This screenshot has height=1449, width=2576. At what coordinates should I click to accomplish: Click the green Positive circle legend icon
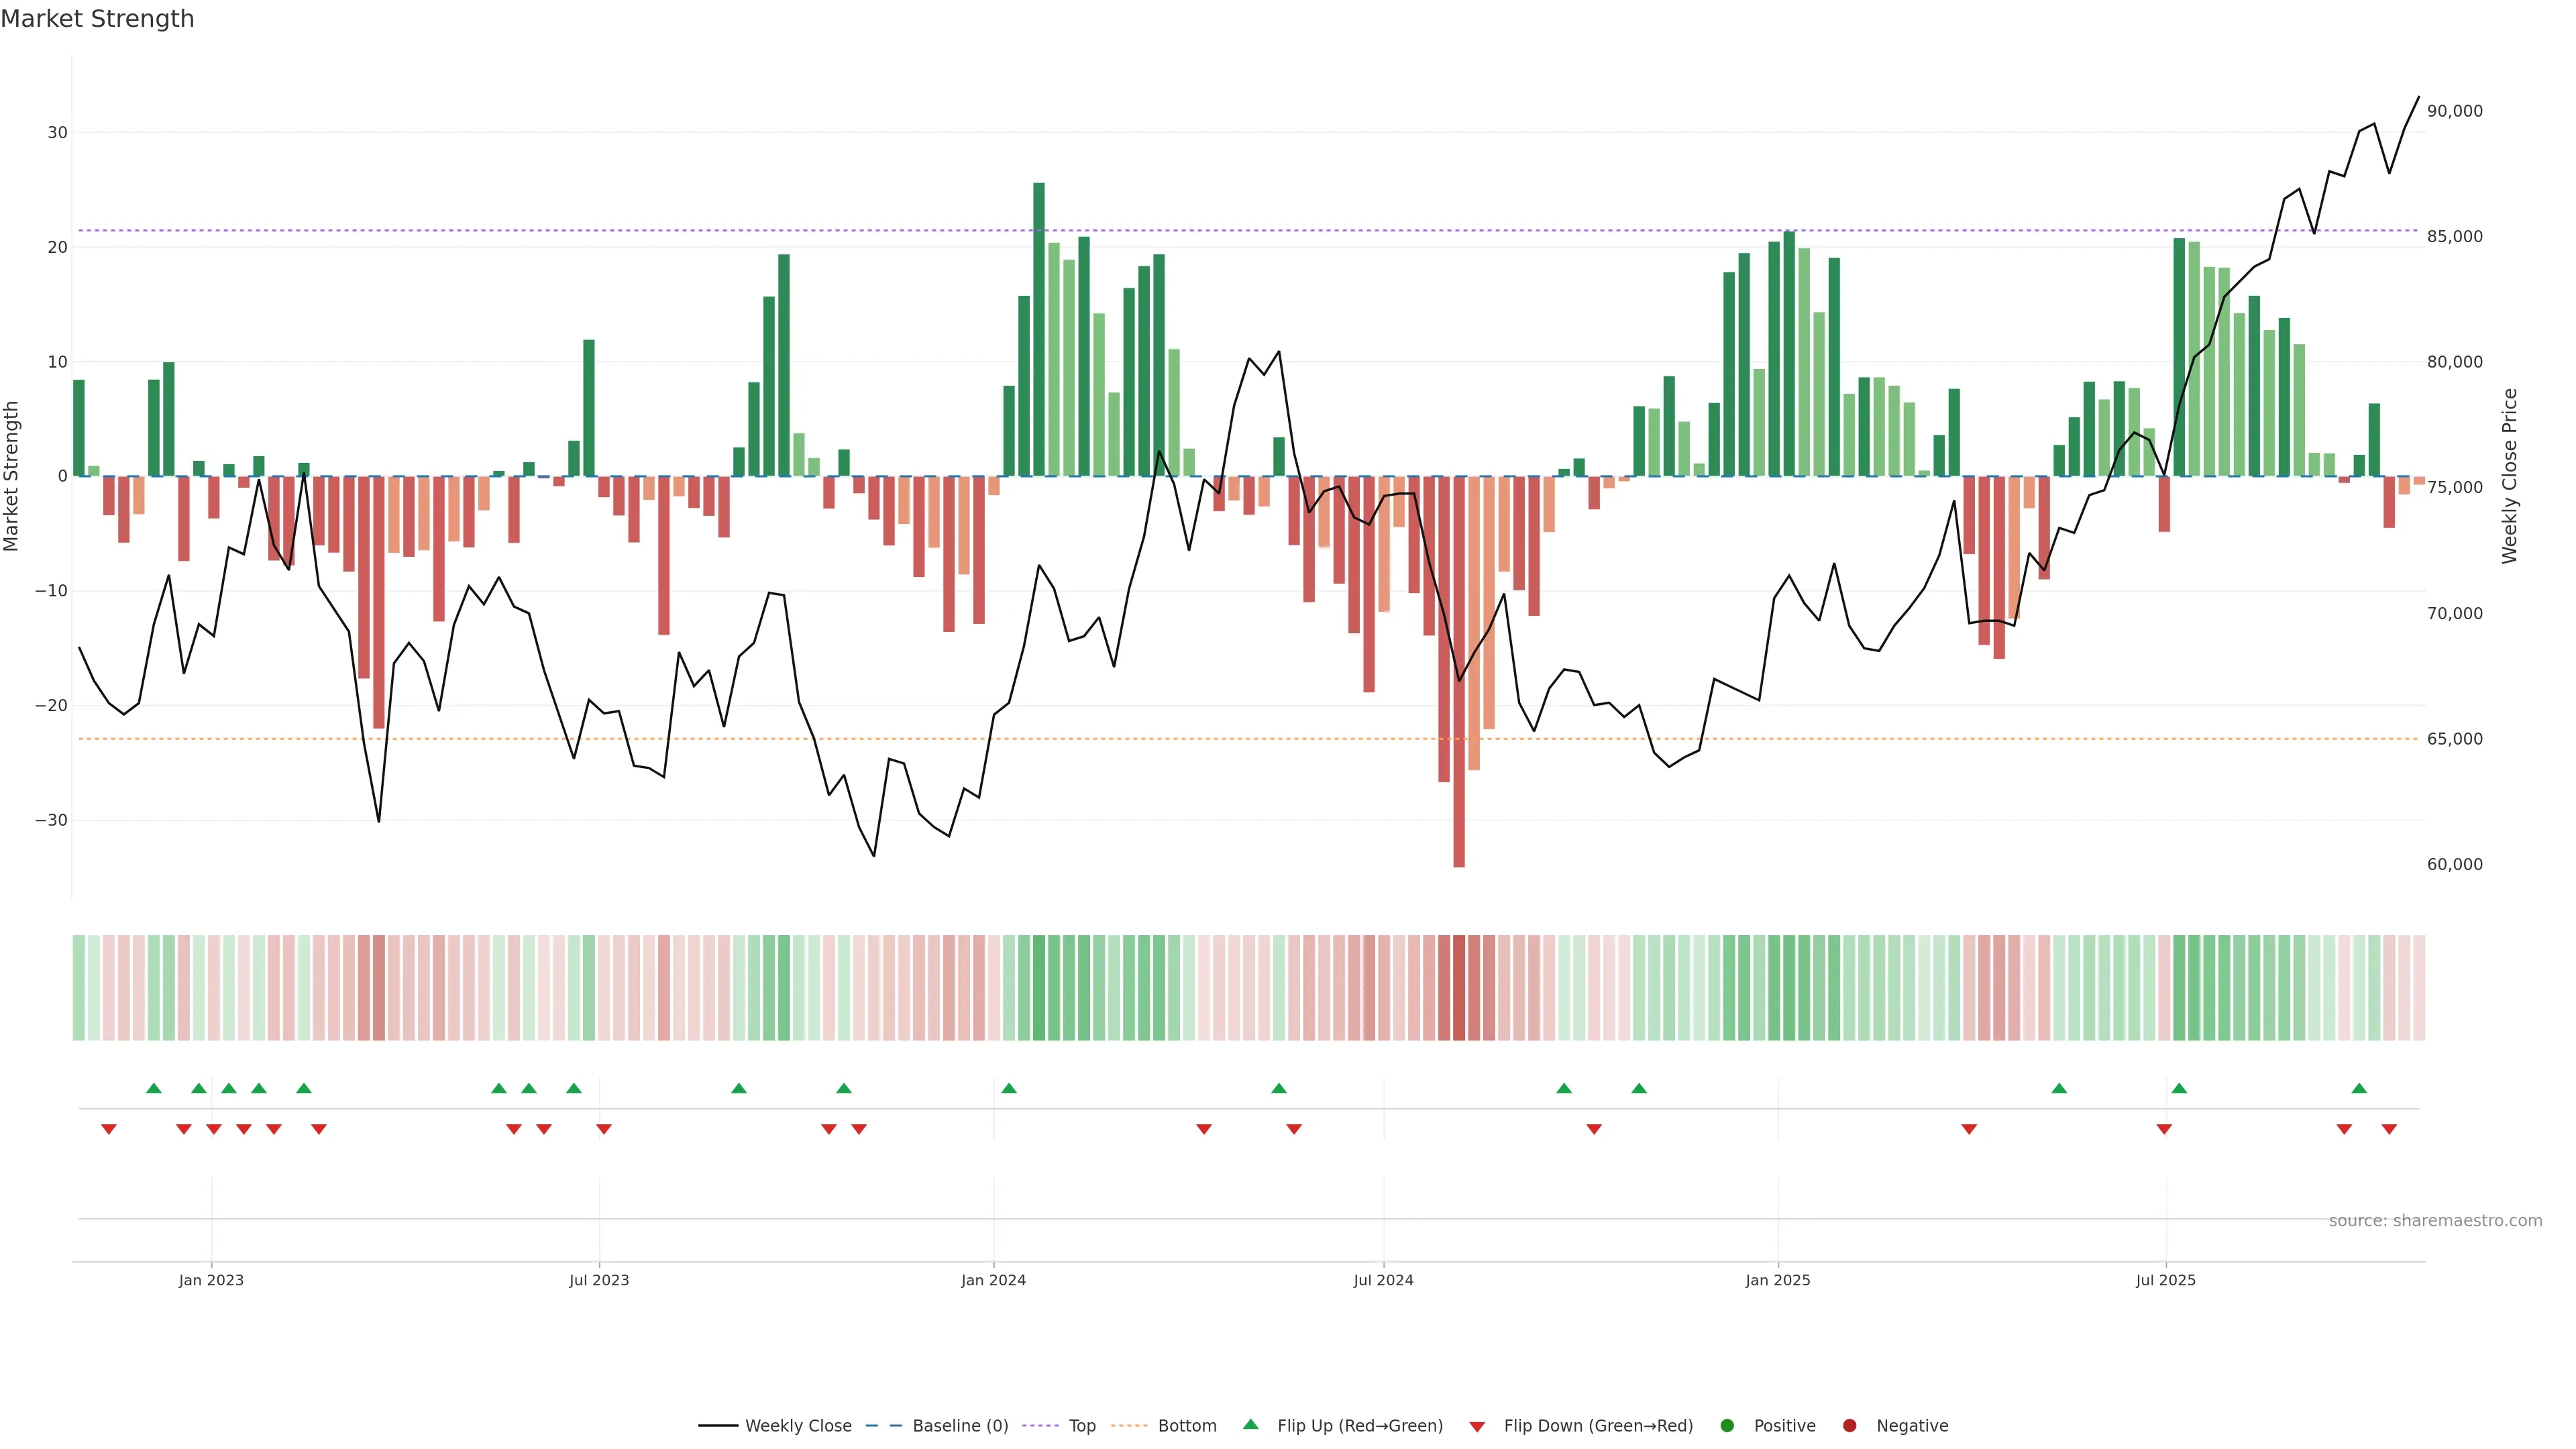click(x=1727, y=1426)
